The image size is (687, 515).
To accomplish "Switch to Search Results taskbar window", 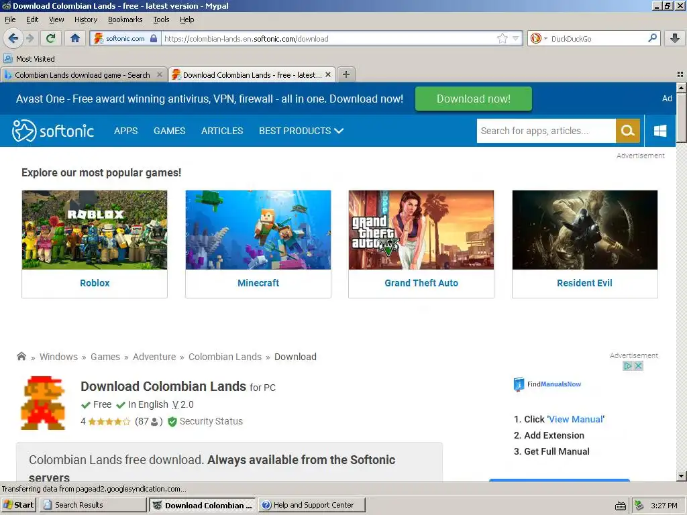I will point(93,505).
